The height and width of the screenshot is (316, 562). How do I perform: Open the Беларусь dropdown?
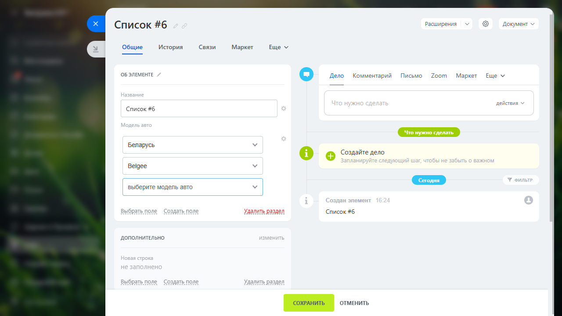(193, 145)
